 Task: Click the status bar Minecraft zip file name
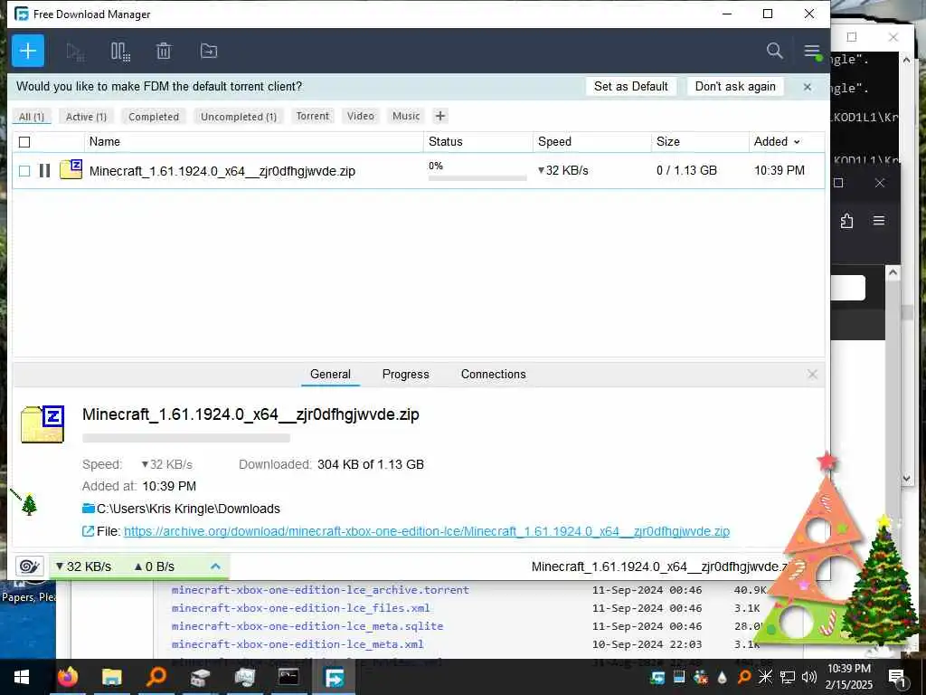tap(659, 566)
